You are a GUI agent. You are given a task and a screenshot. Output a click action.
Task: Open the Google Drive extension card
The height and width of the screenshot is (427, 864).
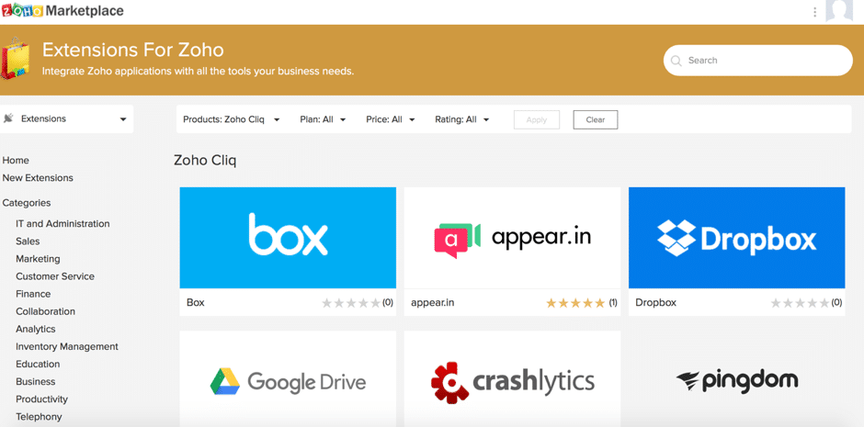288,379
